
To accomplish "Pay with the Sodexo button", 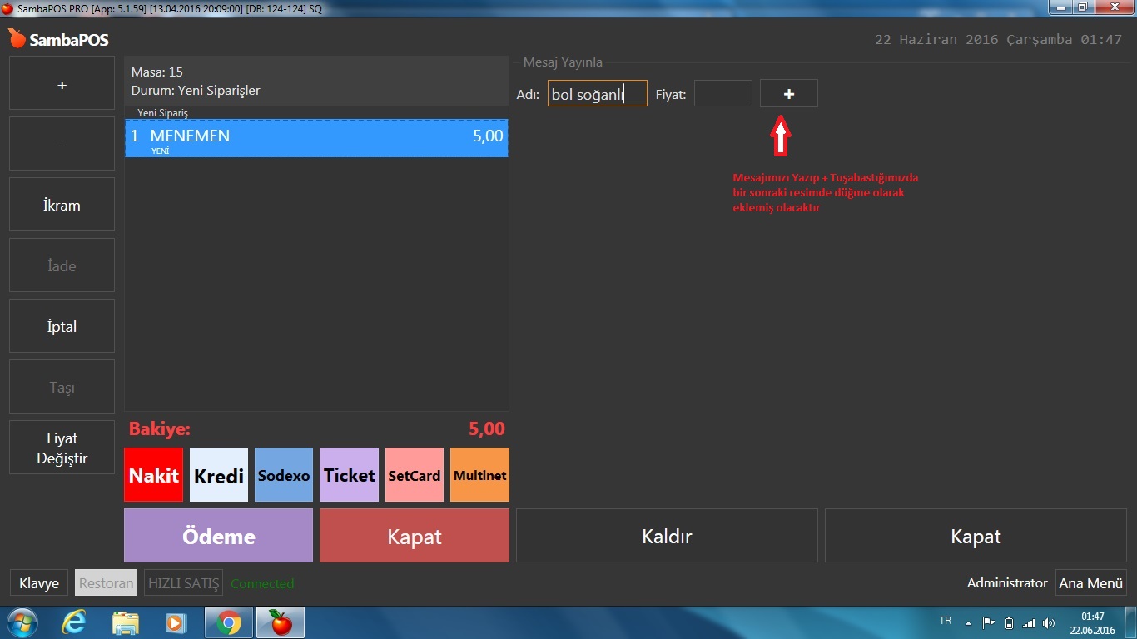I will coord(284,475).
